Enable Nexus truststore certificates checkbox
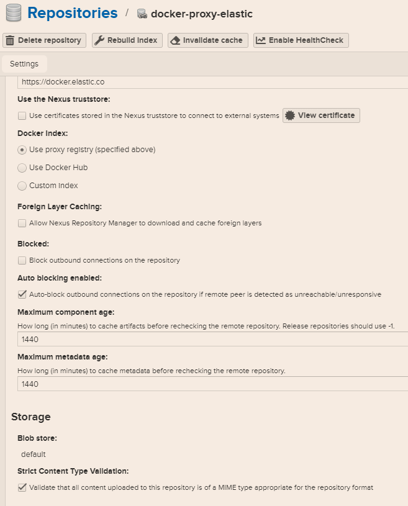 click(22, 115)
